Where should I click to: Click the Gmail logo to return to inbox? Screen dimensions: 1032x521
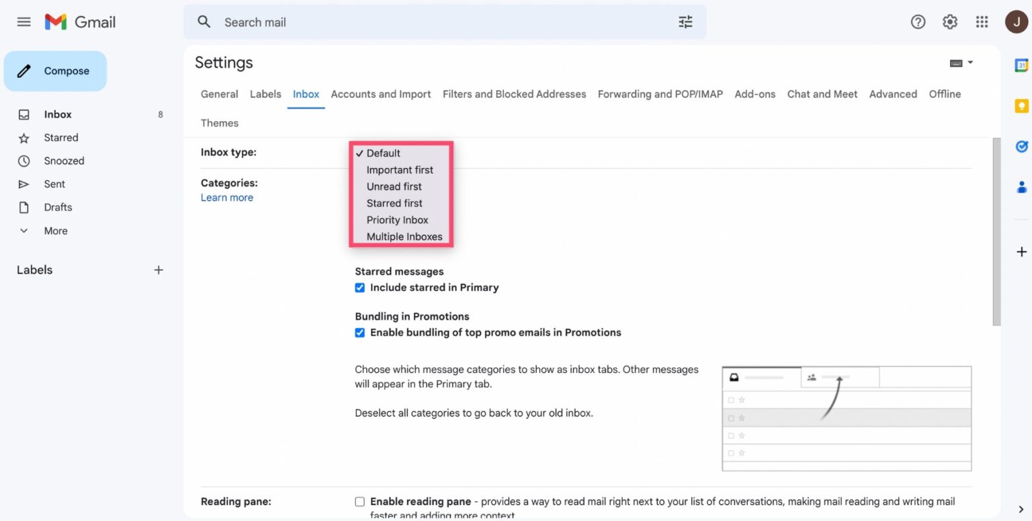79,21
